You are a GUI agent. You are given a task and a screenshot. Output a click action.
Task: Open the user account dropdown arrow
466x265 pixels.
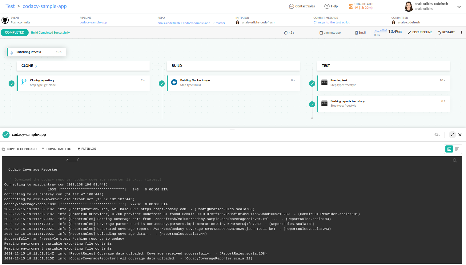459,6
